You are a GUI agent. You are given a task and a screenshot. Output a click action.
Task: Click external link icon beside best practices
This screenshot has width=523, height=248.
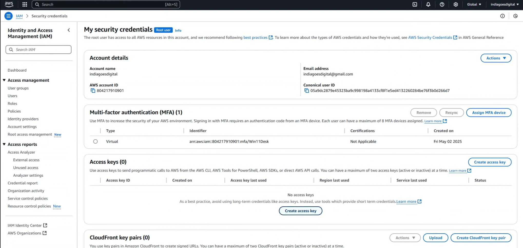tap(270, 37)
